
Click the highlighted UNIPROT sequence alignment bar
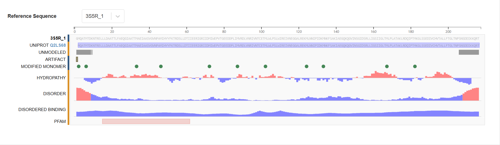click(278, 45)
